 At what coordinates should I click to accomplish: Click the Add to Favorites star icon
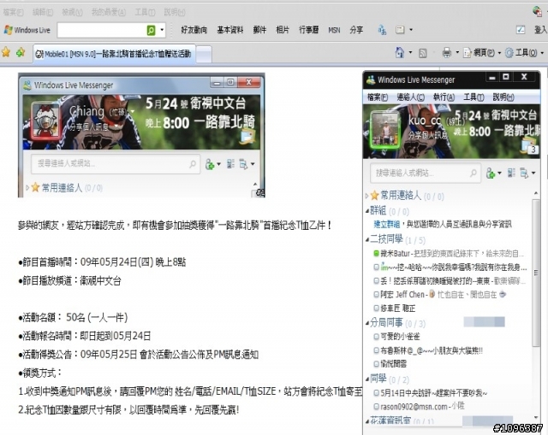coord(21,53)
